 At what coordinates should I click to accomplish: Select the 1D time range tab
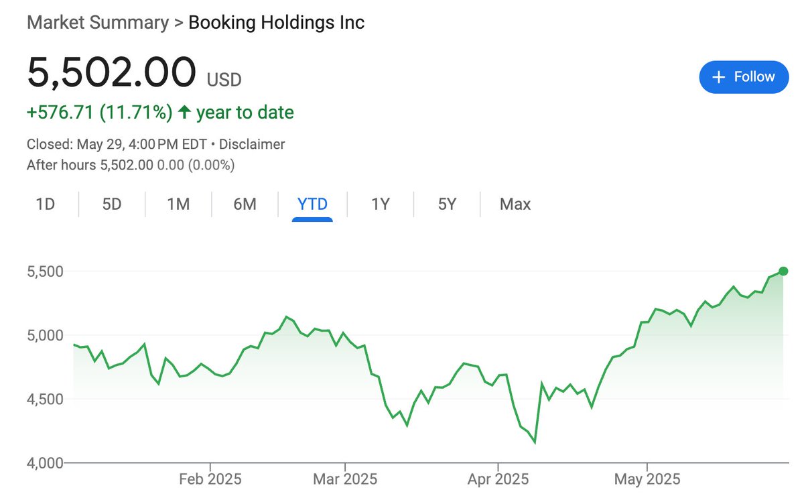click(45, 204)
